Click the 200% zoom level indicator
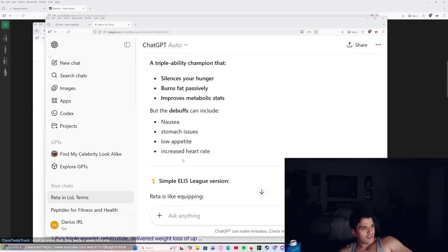This screenshot has height=252, width=448. point(309,32)
